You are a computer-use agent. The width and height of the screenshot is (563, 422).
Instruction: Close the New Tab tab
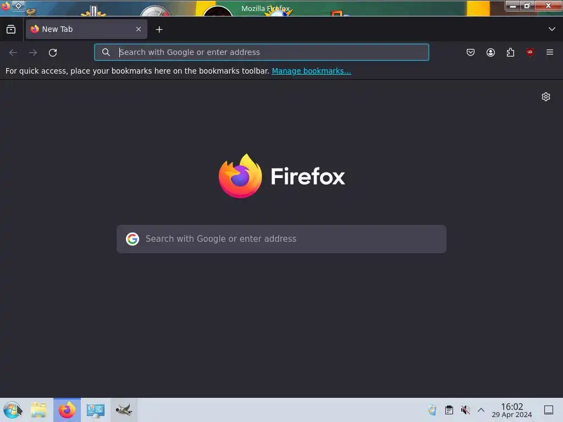pos(138,29)
